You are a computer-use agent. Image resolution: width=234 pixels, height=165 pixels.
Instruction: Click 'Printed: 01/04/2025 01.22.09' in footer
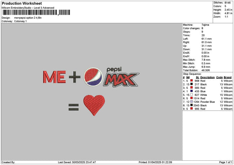coord(155,162)
